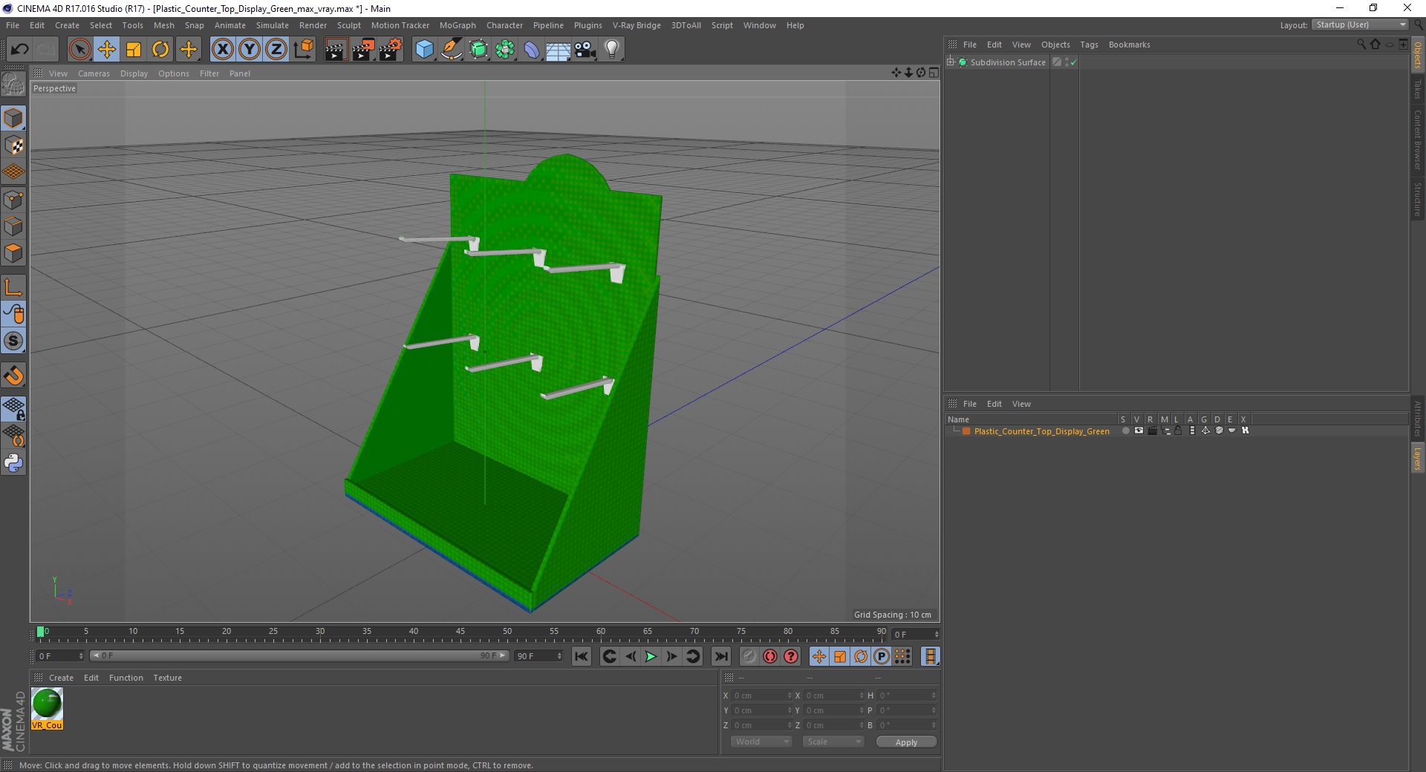Go to start of animation
Screen dimensions: 1426x772
(x=582, y=656)
